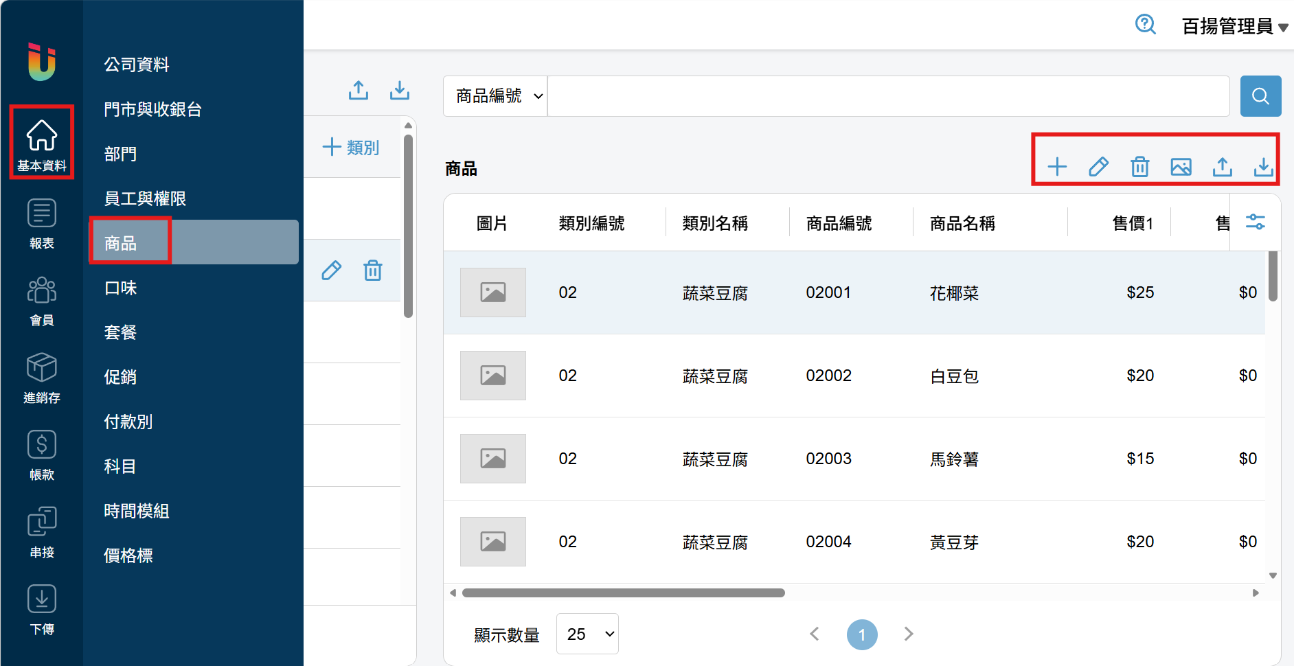Delete the selected category via trash icon
This screenshot has width=1294, height=666.
point(372,271)
